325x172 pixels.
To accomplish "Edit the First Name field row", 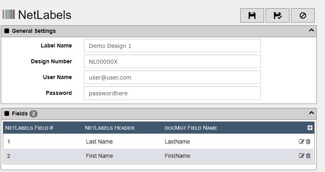I will pyautogui.click(x=301, y=156).
